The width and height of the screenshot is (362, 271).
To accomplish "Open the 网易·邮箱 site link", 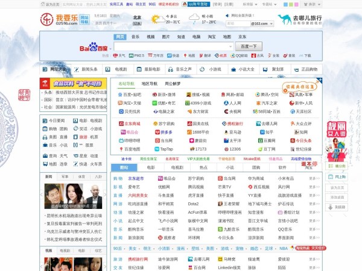I will pyautogui.click(x=232, y=95).
